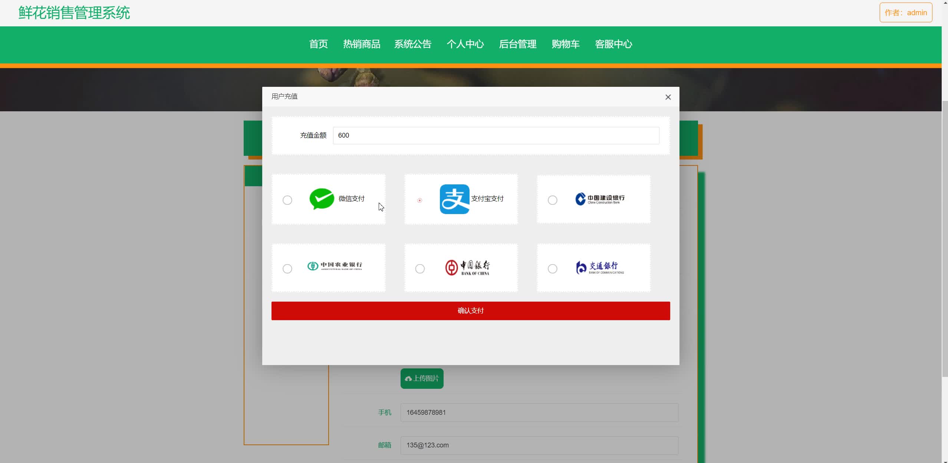Select the WeChat Pay radio button
The image size is (948, 463).
click(287, 200)
